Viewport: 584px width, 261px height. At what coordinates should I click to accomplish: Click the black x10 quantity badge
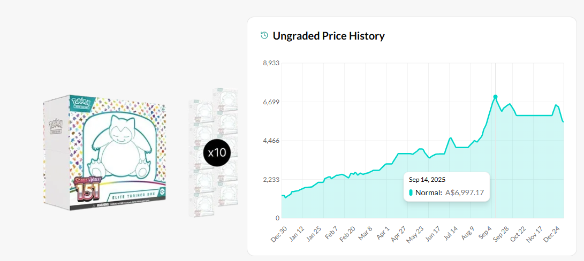coord(217,152)
